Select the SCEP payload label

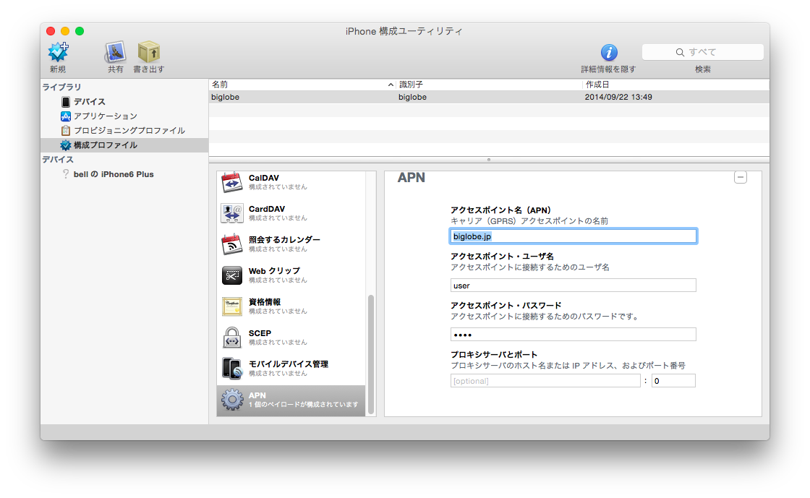[x=260, y=333]
